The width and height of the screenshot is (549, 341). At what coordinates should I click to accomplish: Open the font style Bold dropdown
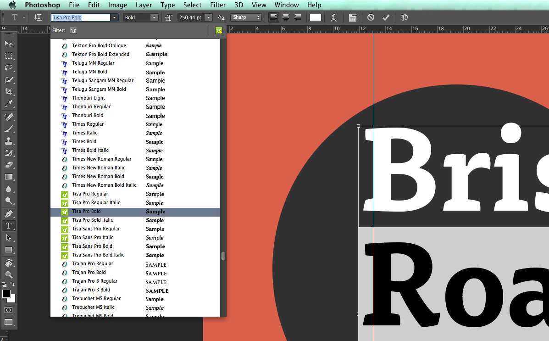pyautogui.click(x=154, y=17)
